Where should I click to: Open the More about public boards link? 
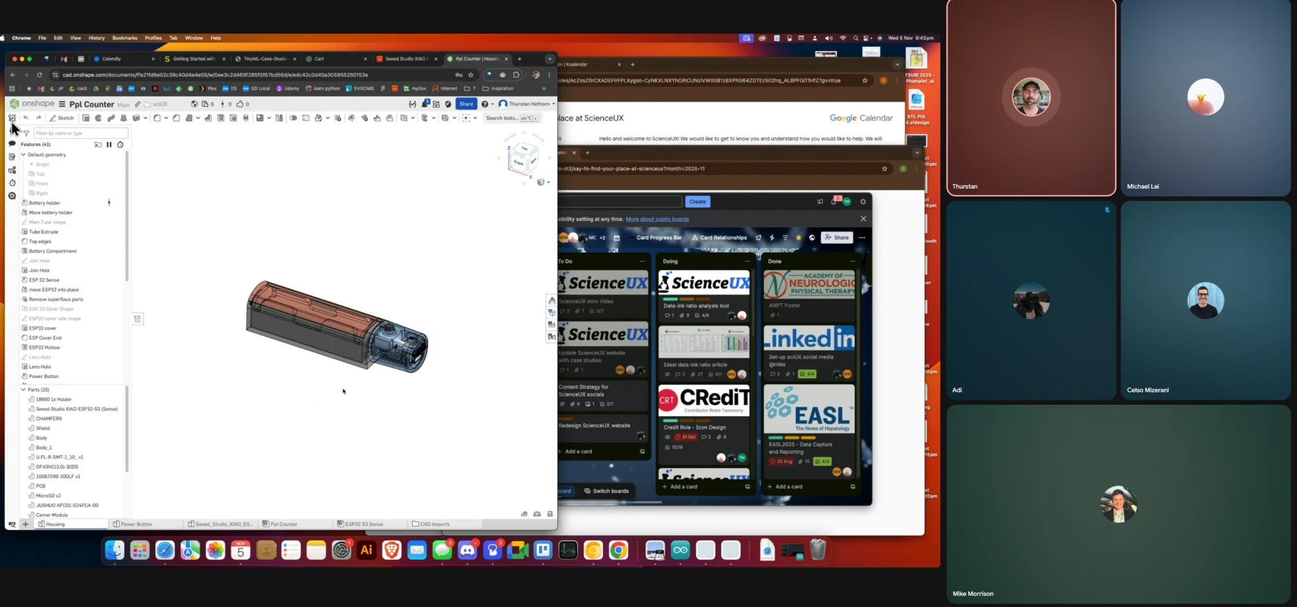click(x=657, y=219)
